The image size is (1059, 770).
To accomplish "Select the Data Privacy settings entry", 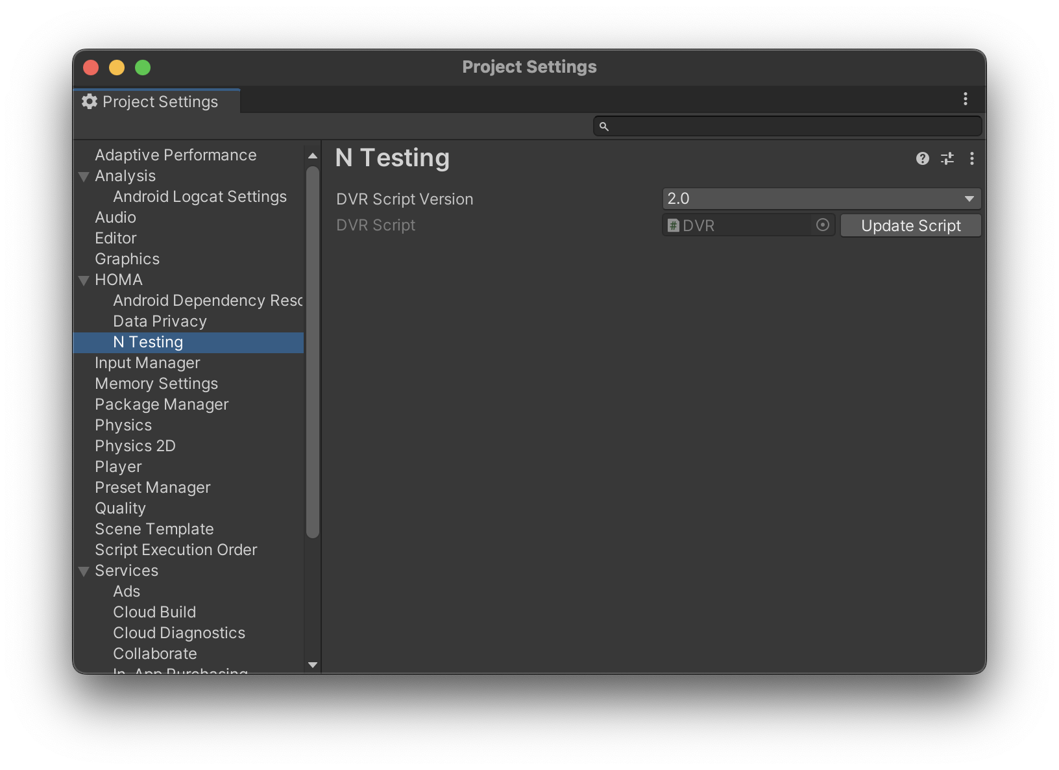I will 160,321.
